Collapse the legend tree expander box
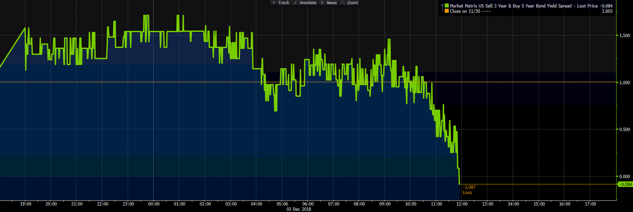 (x=442, y=6)
